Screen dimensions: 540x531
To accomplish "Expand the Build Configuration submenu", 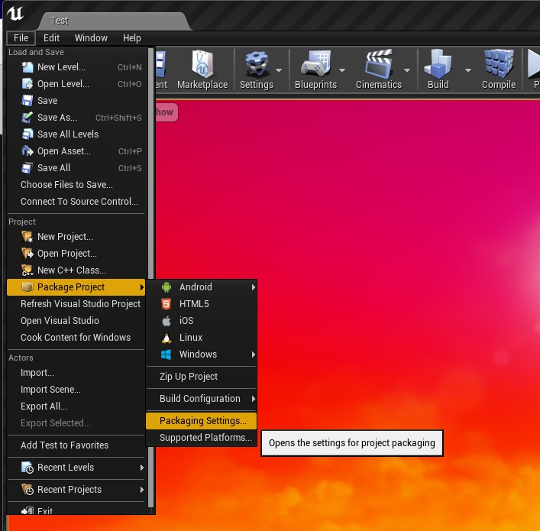I will (x=200, y=399).
